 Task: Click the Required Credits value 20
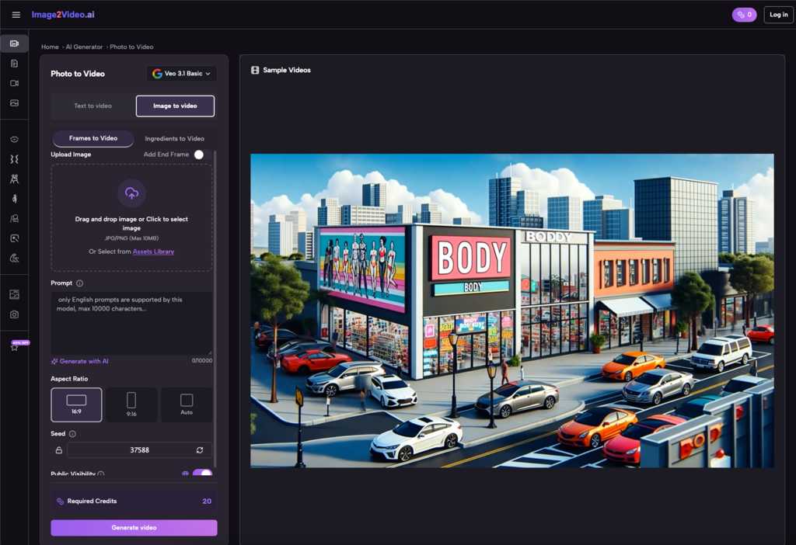click(207, 501)
